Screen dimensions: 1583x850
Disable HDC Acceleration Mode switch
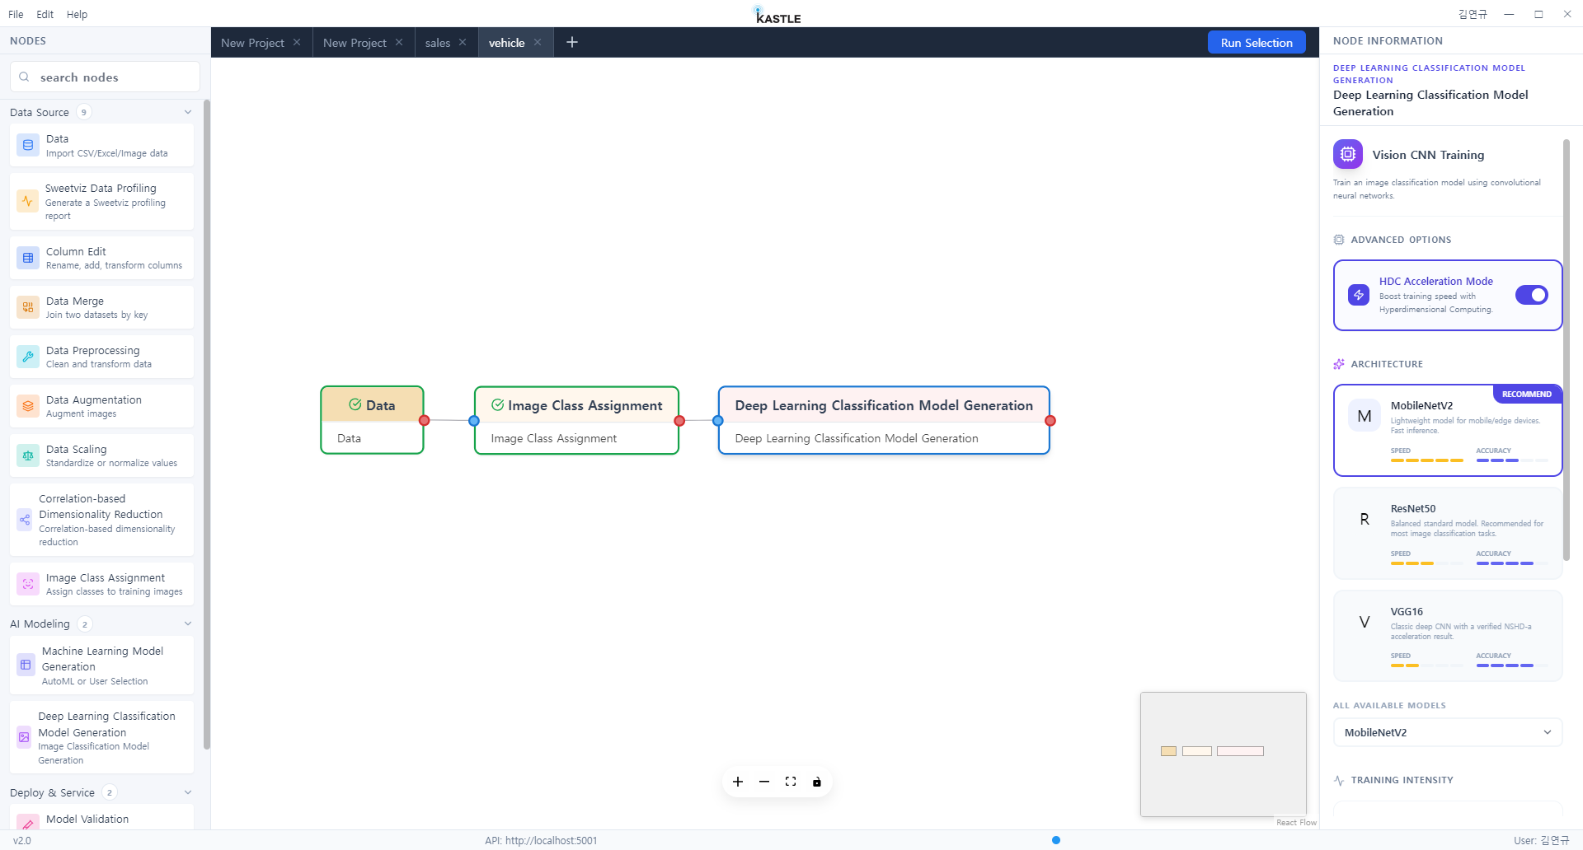click(1532, 295)
